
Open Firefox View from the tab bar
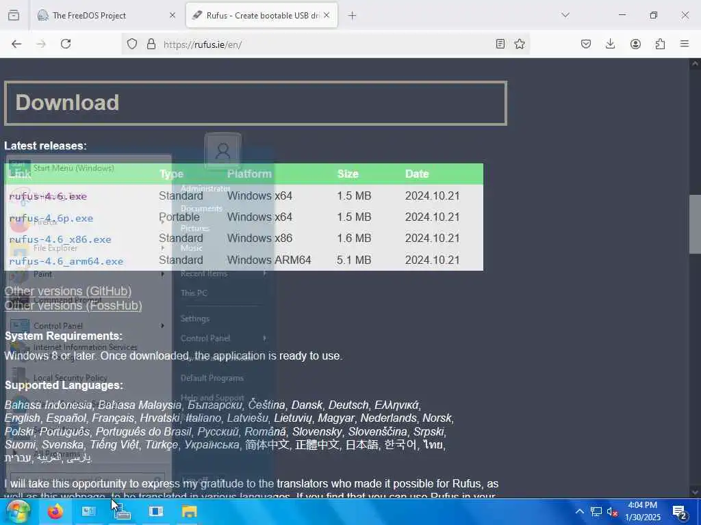pyautogui.click(x=14, y=15)
